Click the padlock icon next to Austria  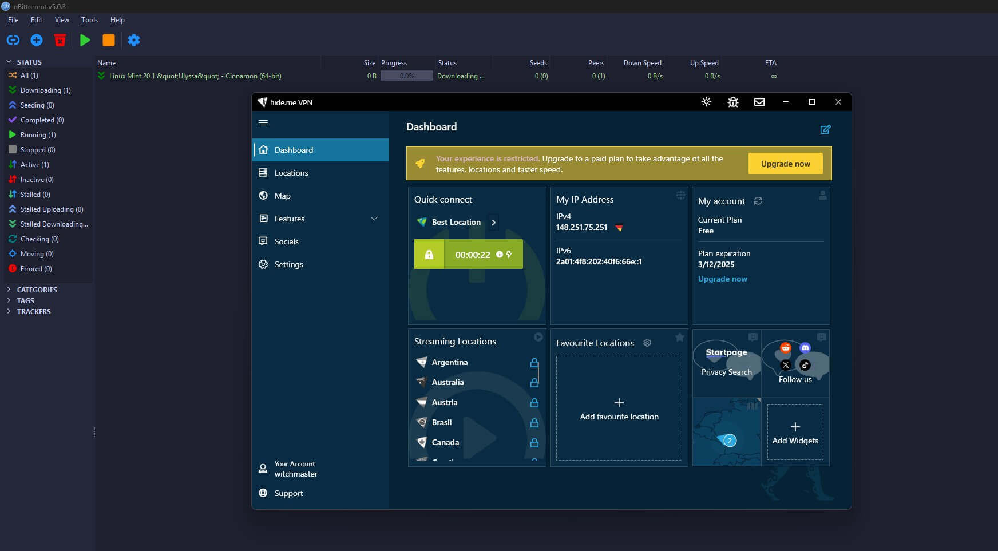coord(534,403)
